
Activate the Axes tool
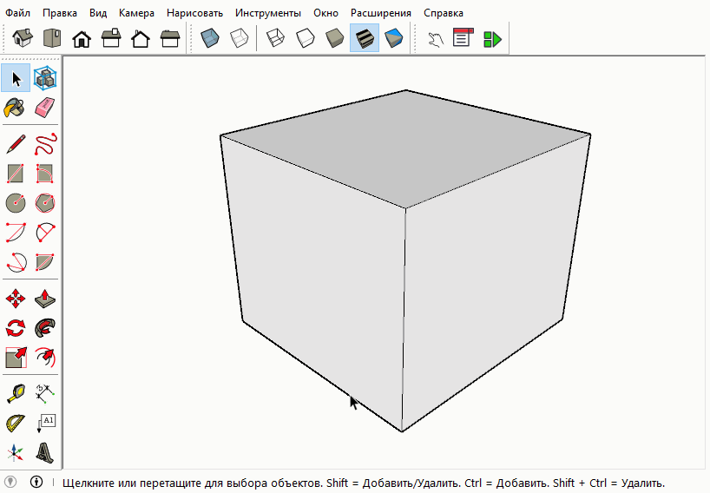tap(16, 453)
